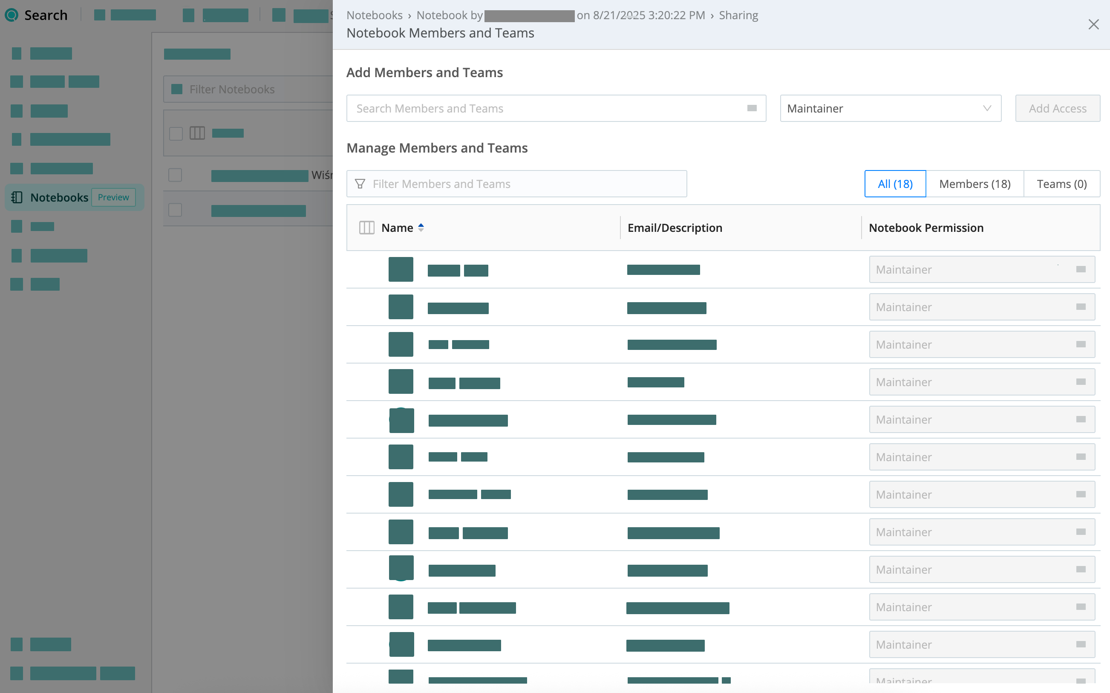Open the eighth row's Maintainer permission dropdown
Screen dimensions: 1110x693
click(x=982, y=532)
